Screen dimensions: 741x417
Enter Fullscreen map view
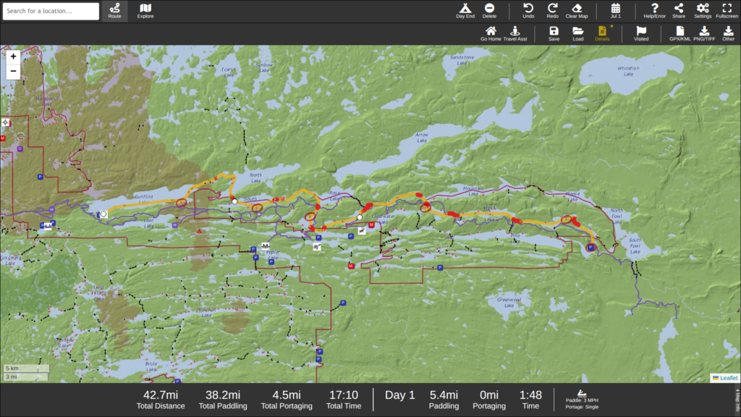pyautogui.click(x=727, y=11)
